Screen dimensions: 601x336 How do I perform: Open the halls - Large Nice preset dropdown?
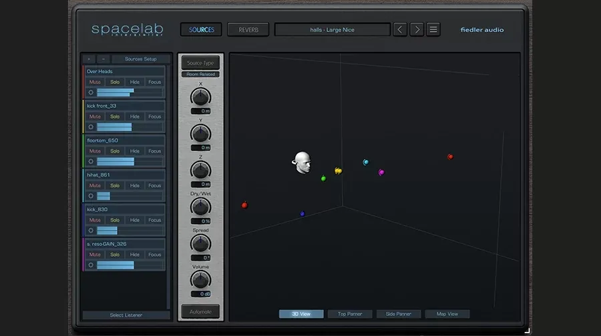(x=333, y=29)
